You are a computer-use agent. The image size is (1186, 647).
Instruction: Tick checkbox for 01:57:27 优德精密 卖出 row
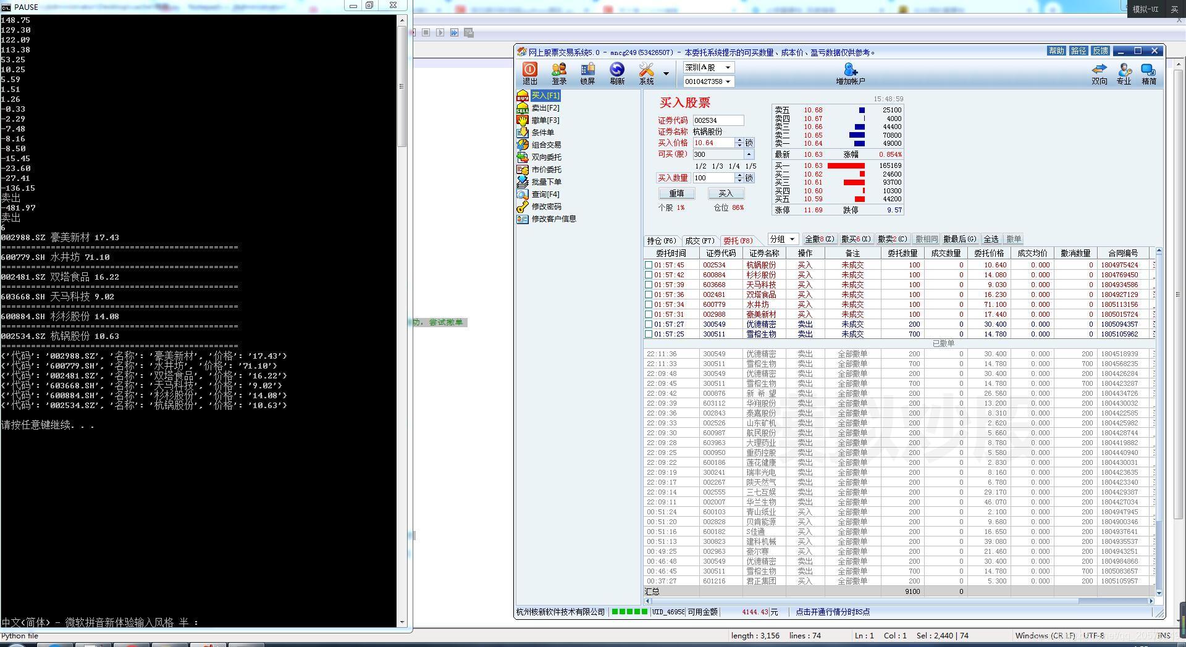pos(649,324)
